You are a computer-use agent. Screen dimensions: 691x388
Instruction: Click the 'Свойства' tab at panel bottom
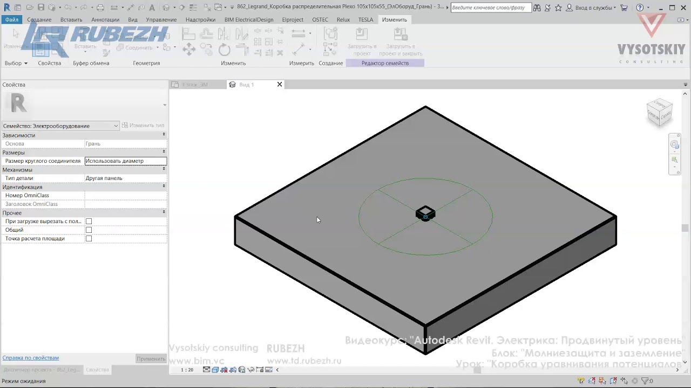tap(98, 370)
